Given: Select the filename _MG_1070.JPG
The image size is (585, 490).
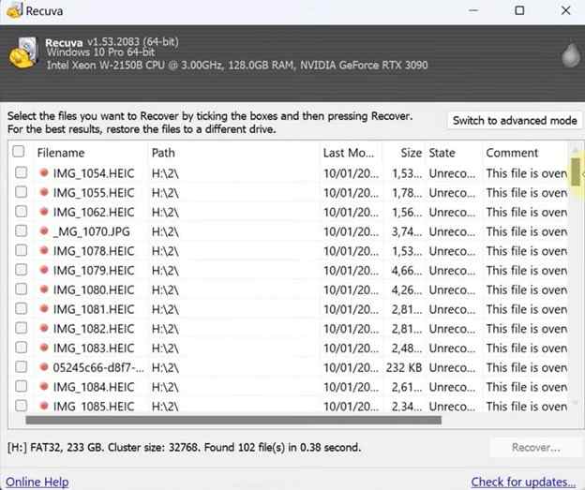Looking at the screenshot, I should pos(92,231).
